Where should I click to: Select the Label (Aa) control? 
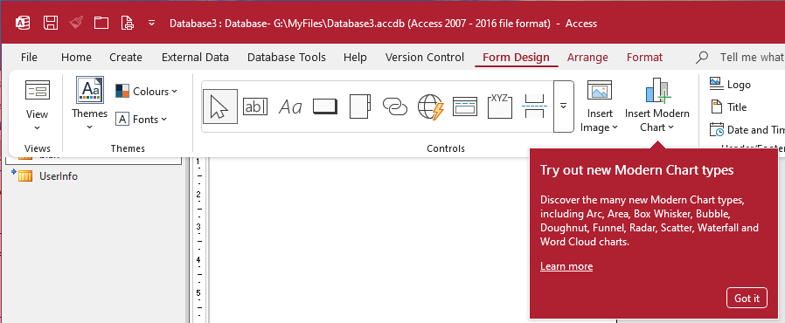pyautogui.click(x=290, y=107)
